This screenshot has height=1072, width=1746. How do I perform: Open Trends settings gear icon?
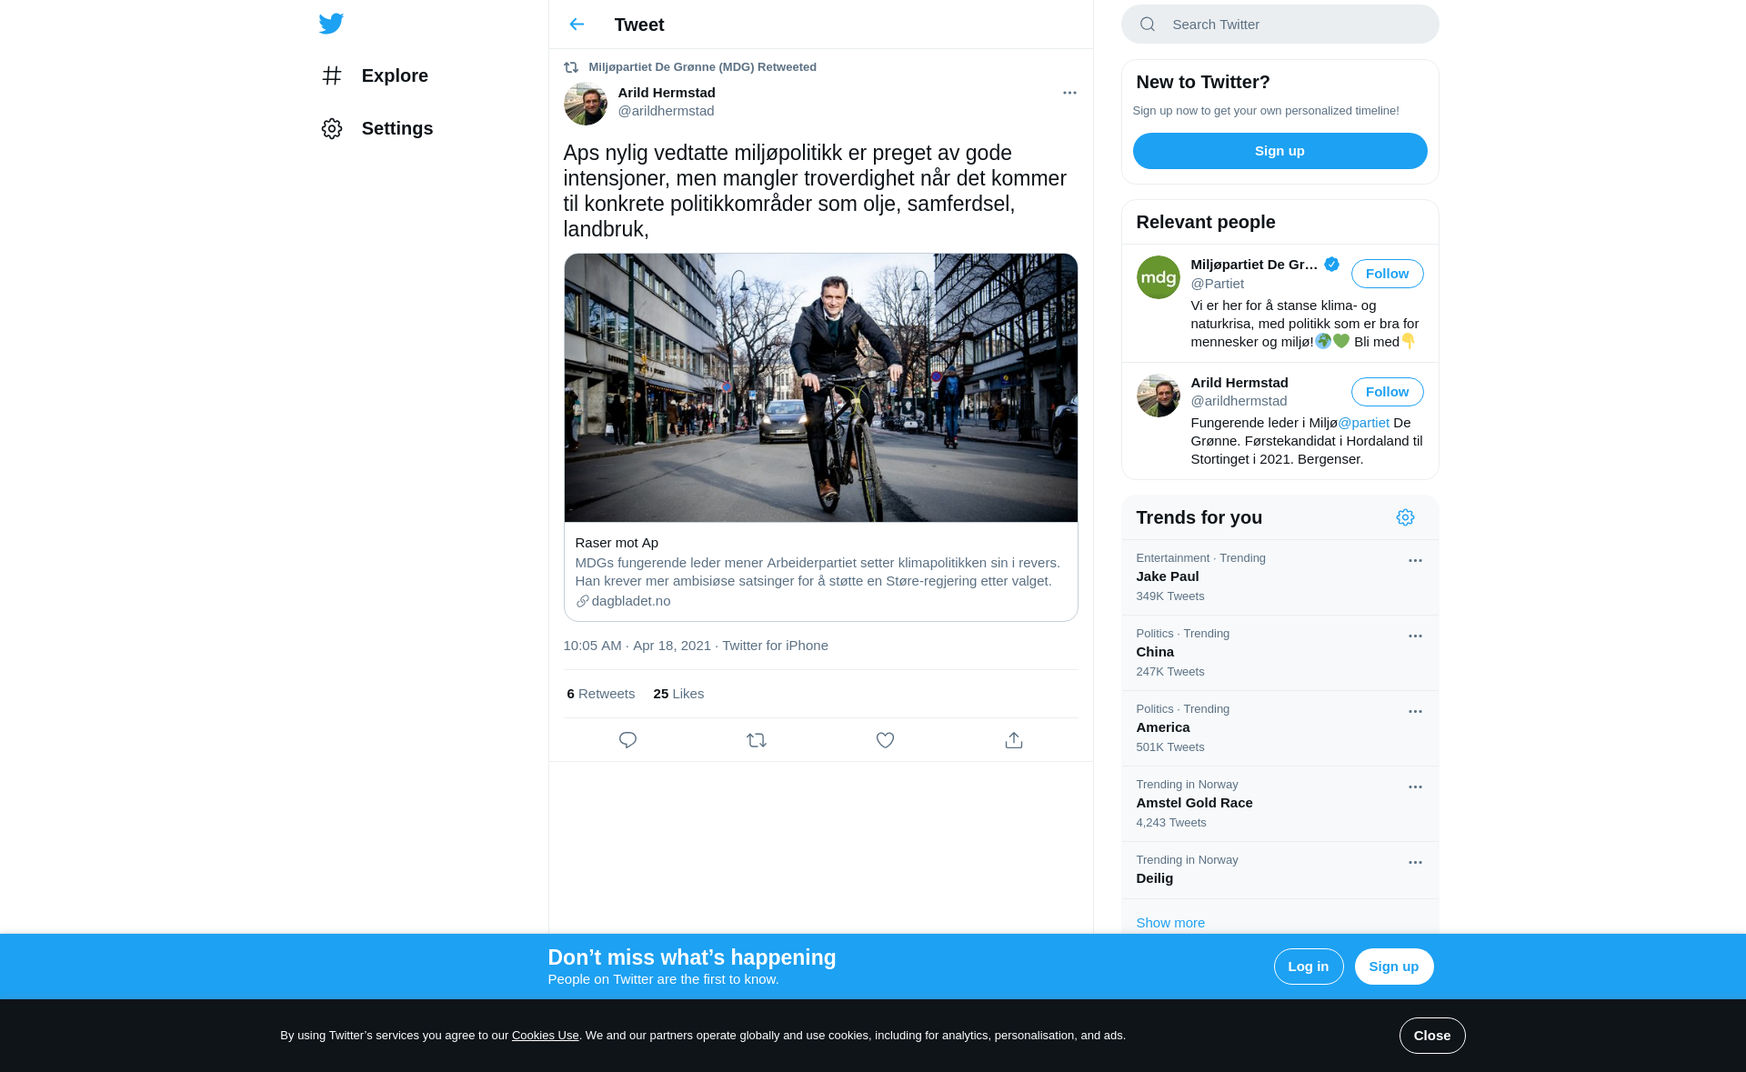(1405, 517)
